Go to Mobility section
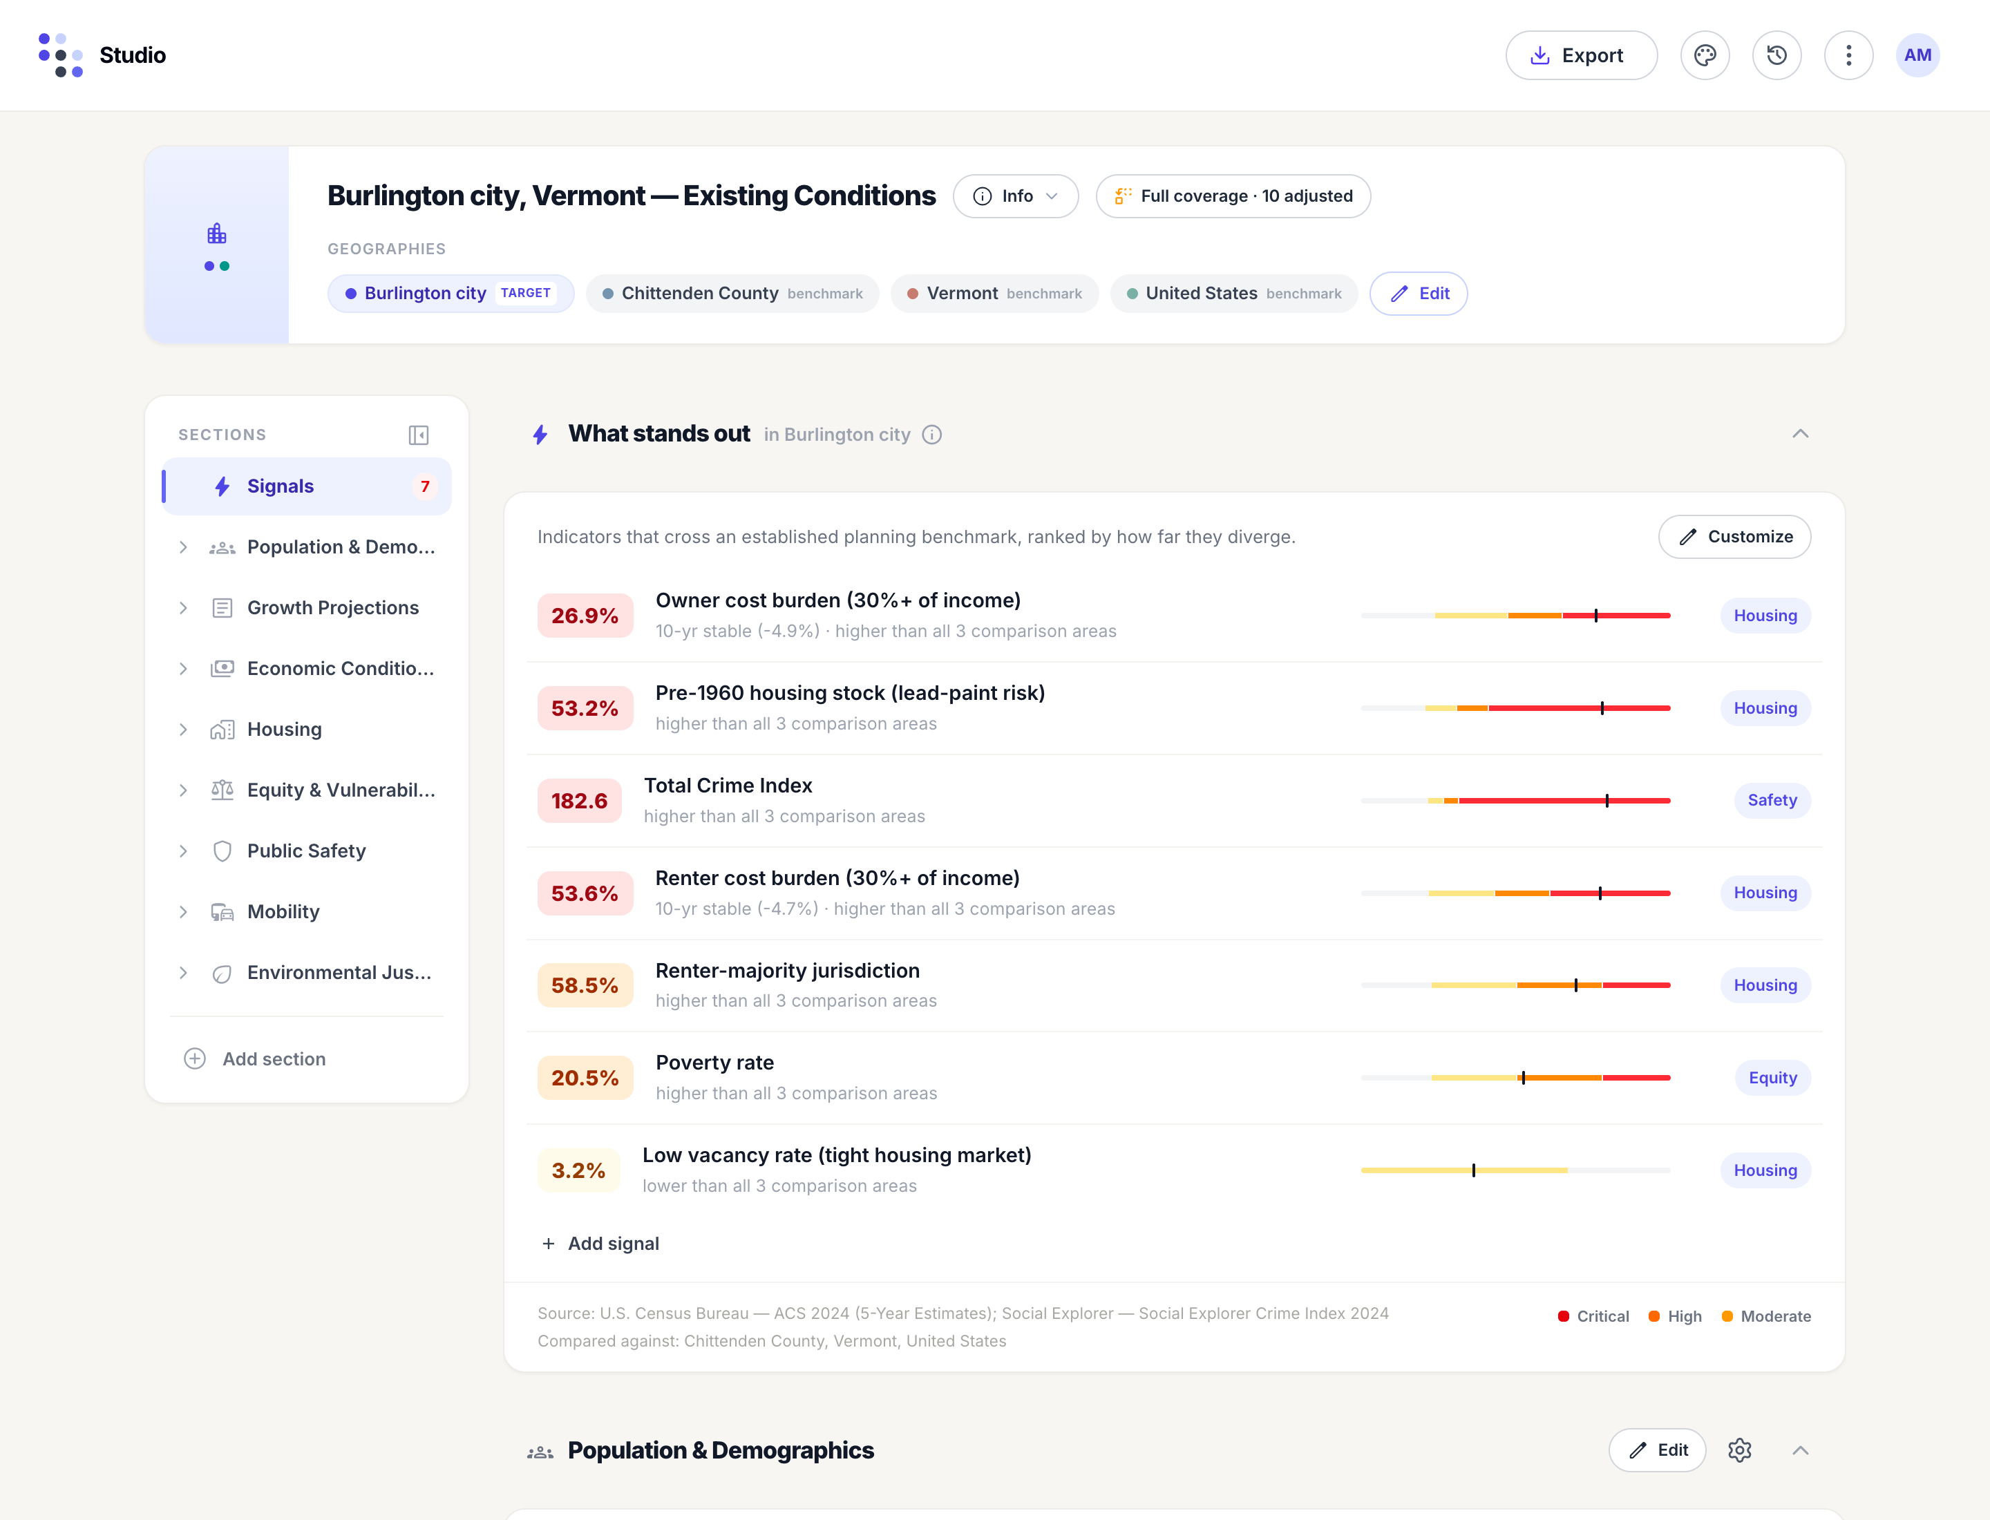Viewport: 1990px width, 1520px height. pos(307,912)
